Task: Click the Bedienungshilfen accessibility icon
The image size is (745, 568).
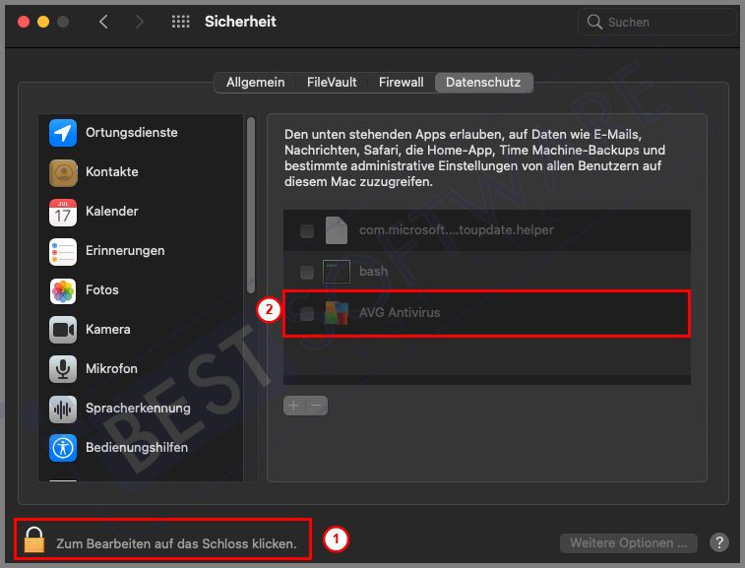Action: (63, 448)
